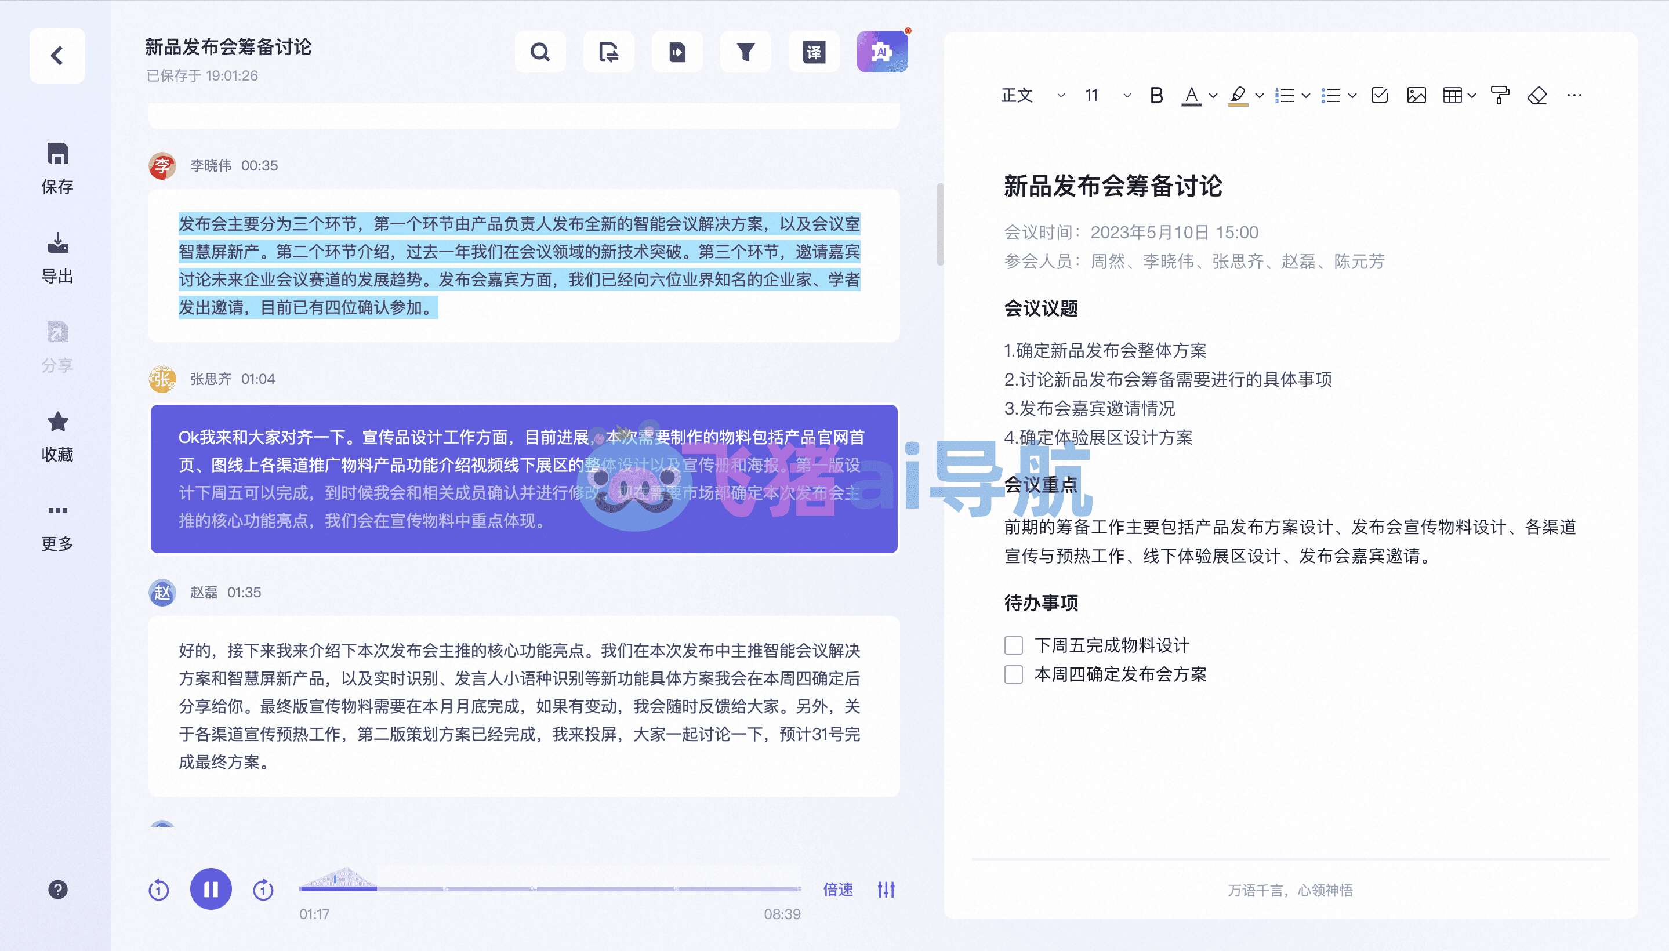Click agenda item 1.确定新品发布会整体方案
The height and width of the screenshot is (951, 1669).
[x=1105, y=351]
